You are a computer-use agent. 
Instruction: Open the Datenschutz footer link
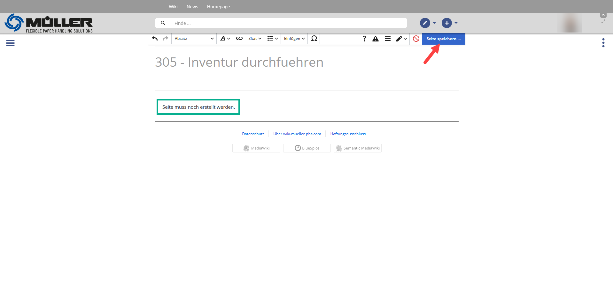coord(253,134)
